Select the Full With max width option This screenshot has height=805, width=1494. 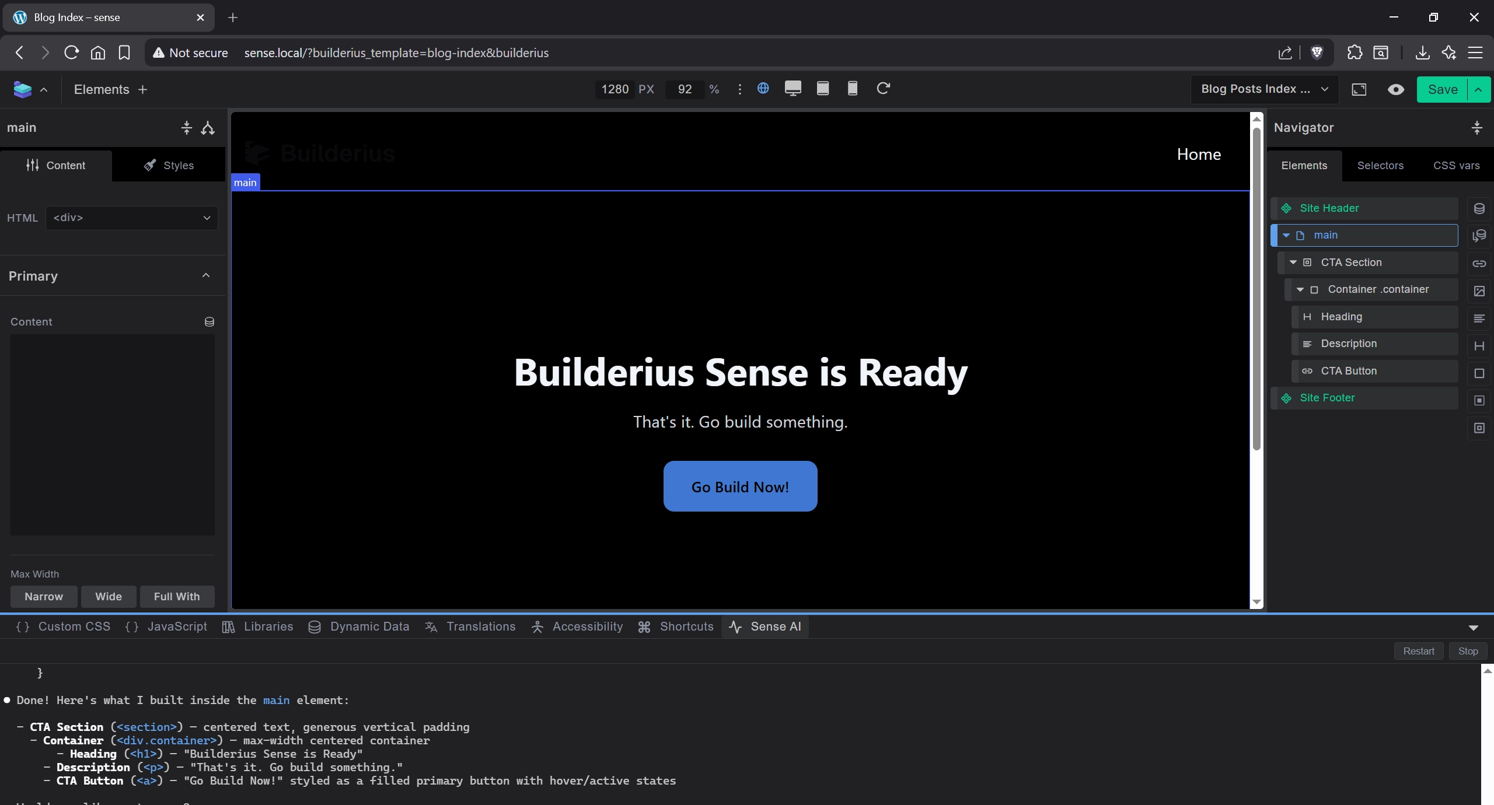coord(177,596)
